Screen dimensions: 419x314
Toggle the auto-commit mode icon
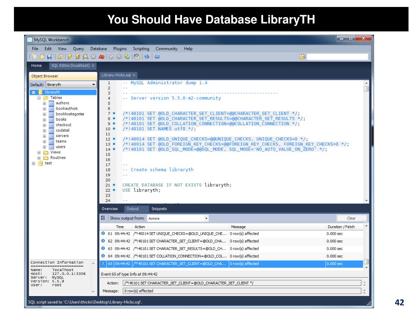pos(127,56)
